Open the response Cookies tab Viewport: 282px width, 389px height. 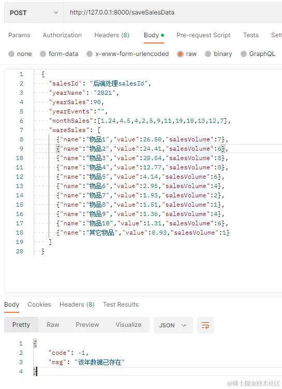click(x=39, y=305)
